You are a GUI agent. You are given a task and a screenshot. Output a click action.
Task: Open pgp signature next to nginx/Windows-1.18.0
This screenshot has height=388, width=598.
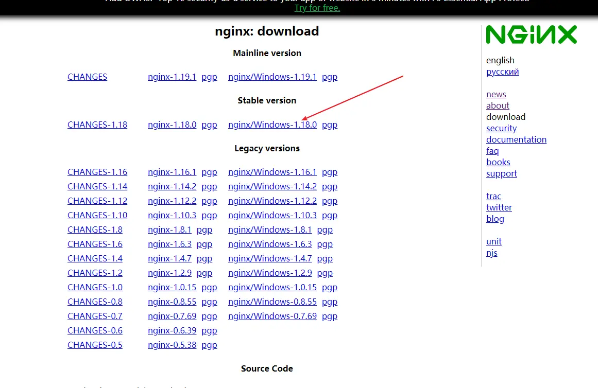[330, 125]
